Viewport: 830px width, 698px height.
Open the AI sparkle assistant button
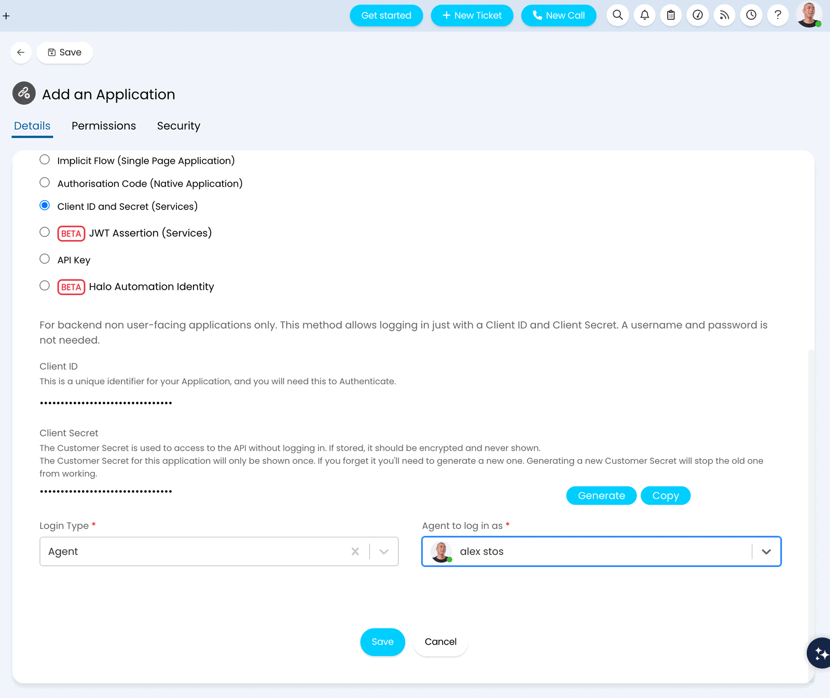[x=820, y=653]
